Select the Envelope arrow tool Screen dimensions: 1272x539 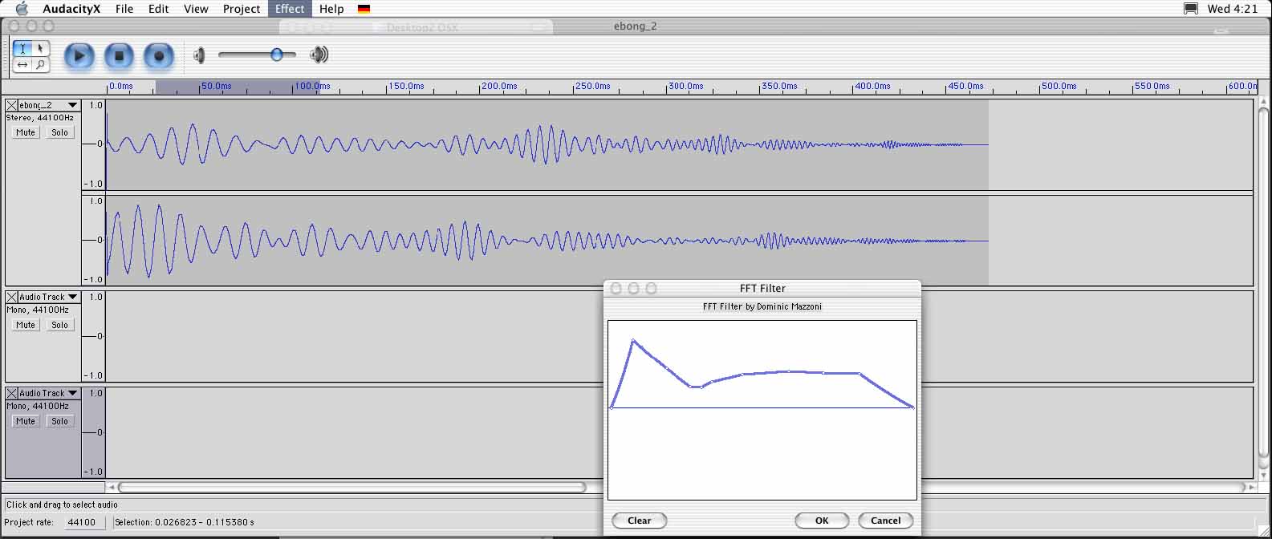(40, 48)
